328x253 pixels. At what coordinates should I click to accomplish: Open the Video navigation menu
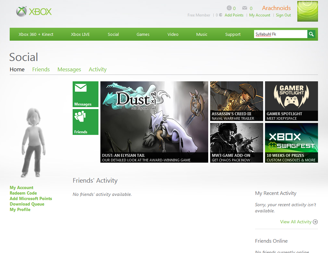(x=173, y=34)
